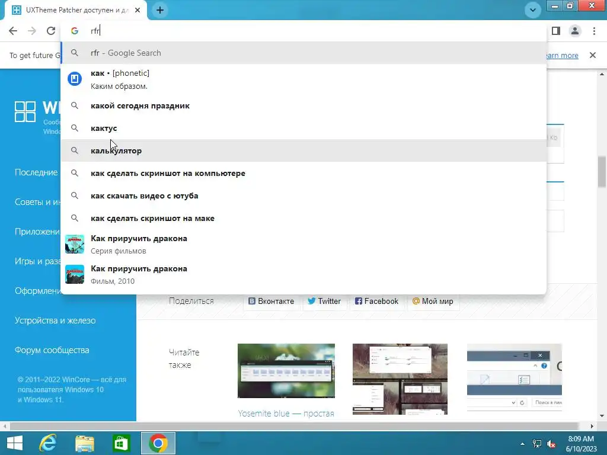The image size is (607, 455).
Task: Close the UXTheme Patcher tab
Action: [138, 10]
